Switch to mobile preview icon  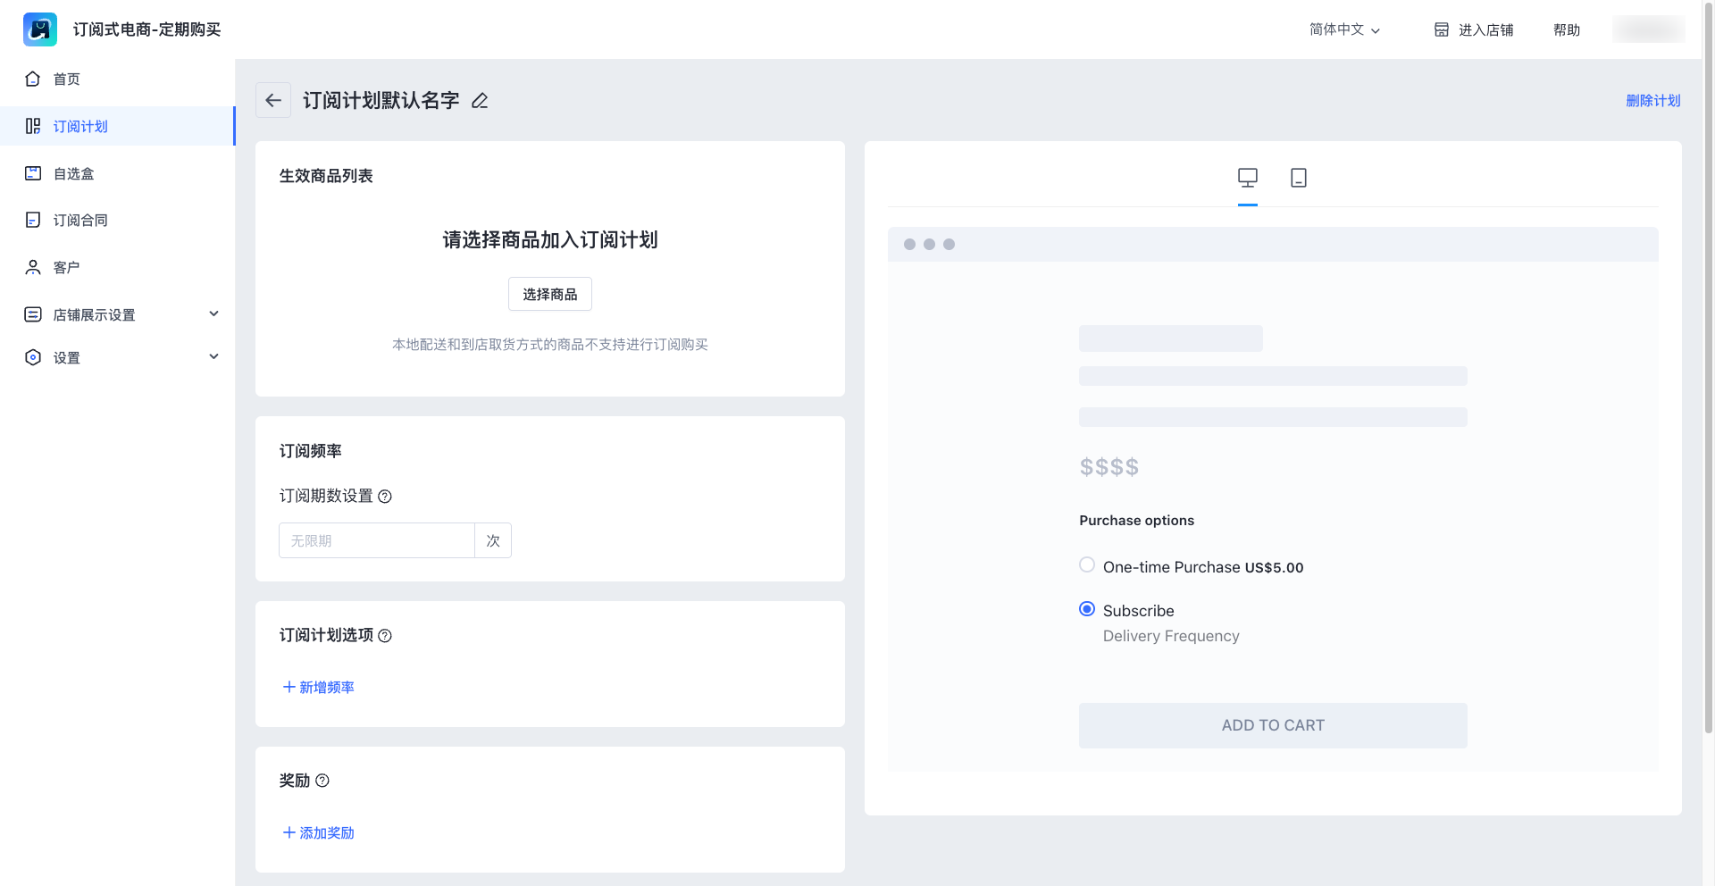1299,178
